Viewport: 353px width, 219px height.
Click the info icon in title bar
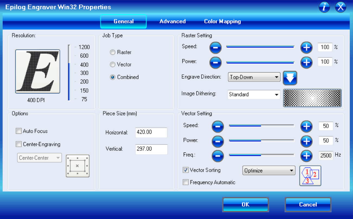pos(324,7)
